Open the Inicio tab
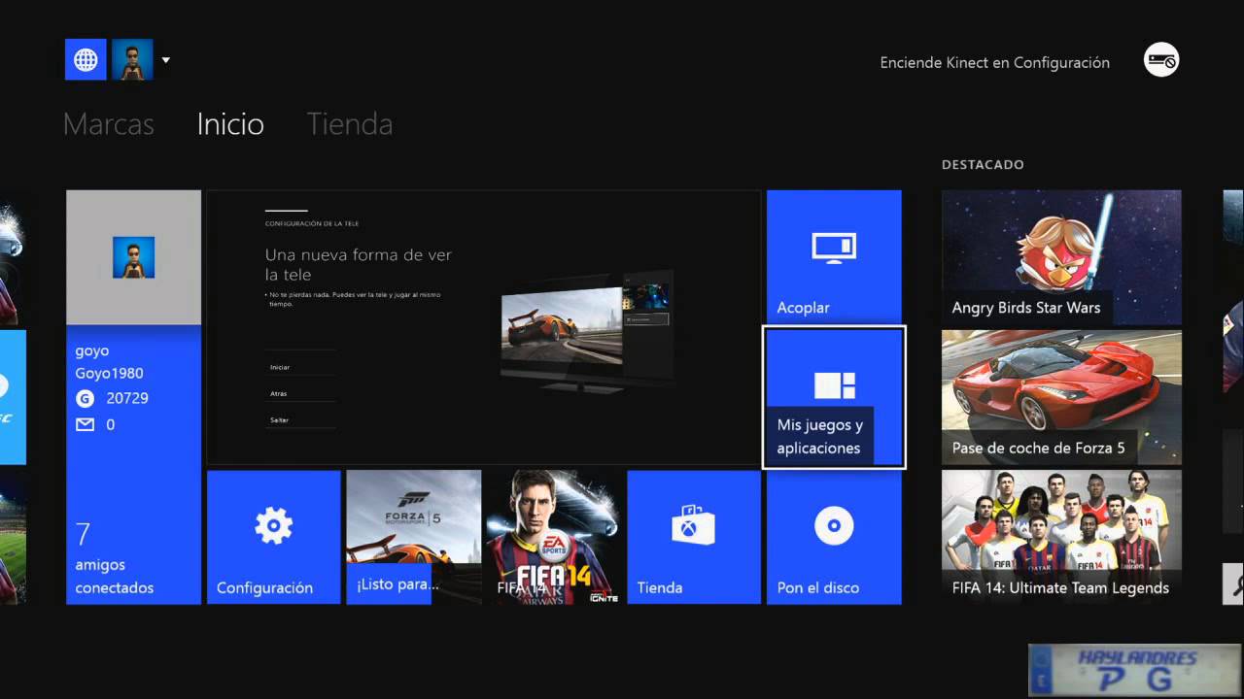 coord(230,124)
